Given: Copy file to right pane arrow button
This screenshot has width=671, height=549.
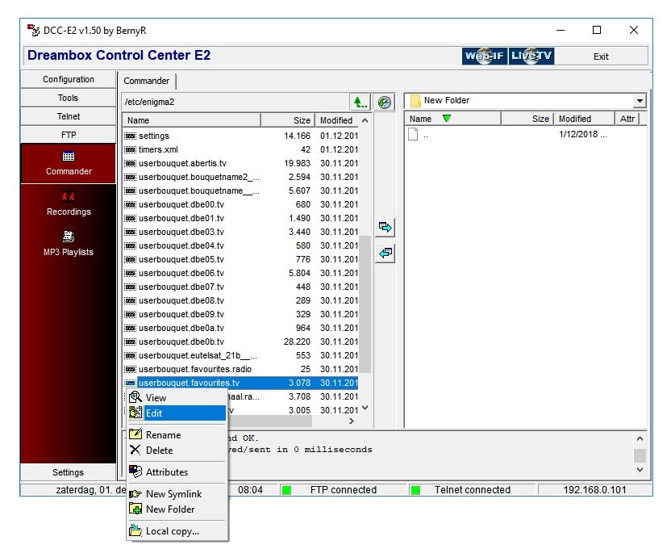Looking at the screenshot, I should [x=385, y=228].
